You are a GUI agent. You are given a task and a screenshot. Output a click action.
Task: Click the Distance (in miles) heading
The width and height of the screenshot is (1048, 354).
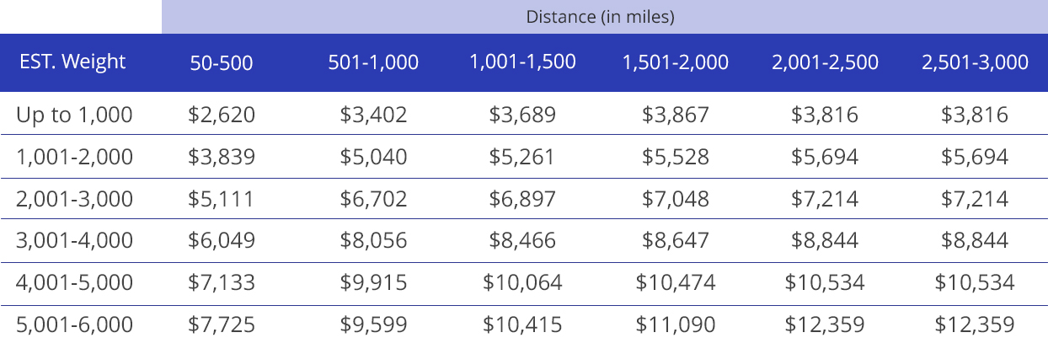(x=600, y=17)
